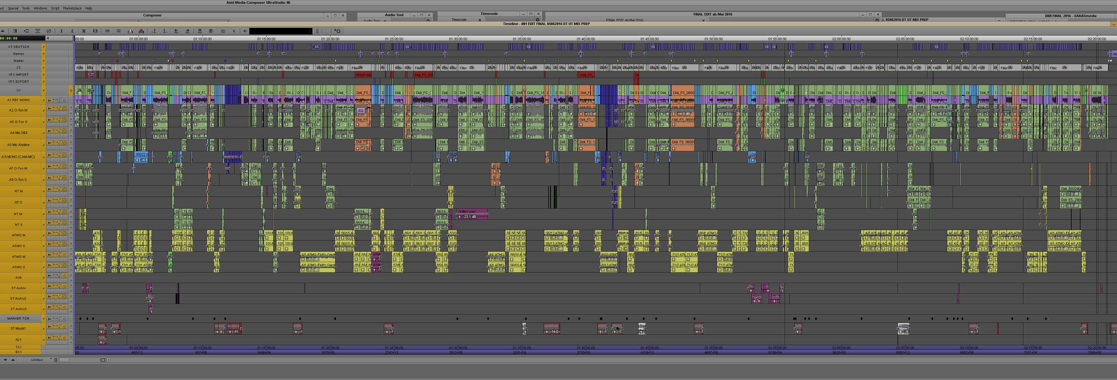Click the yellow Lift/Splice-in arrow icon
Image resolution: width=1117 pixels, height=380 pixels.
coord(130,31)
